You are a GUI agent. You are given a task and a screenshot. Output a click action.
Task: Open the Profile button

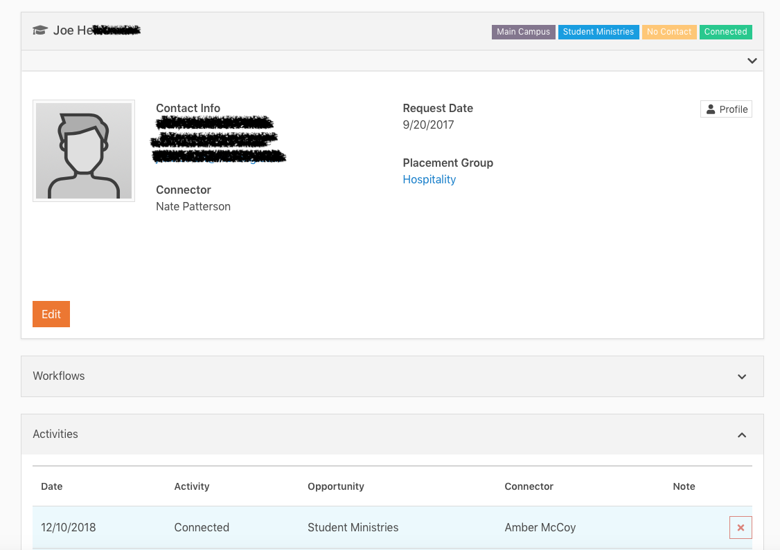click(726, 109)
